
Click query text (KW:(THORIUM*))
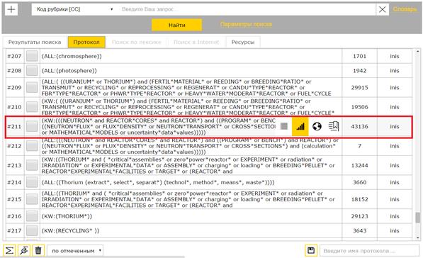click(x=67, y=216)
